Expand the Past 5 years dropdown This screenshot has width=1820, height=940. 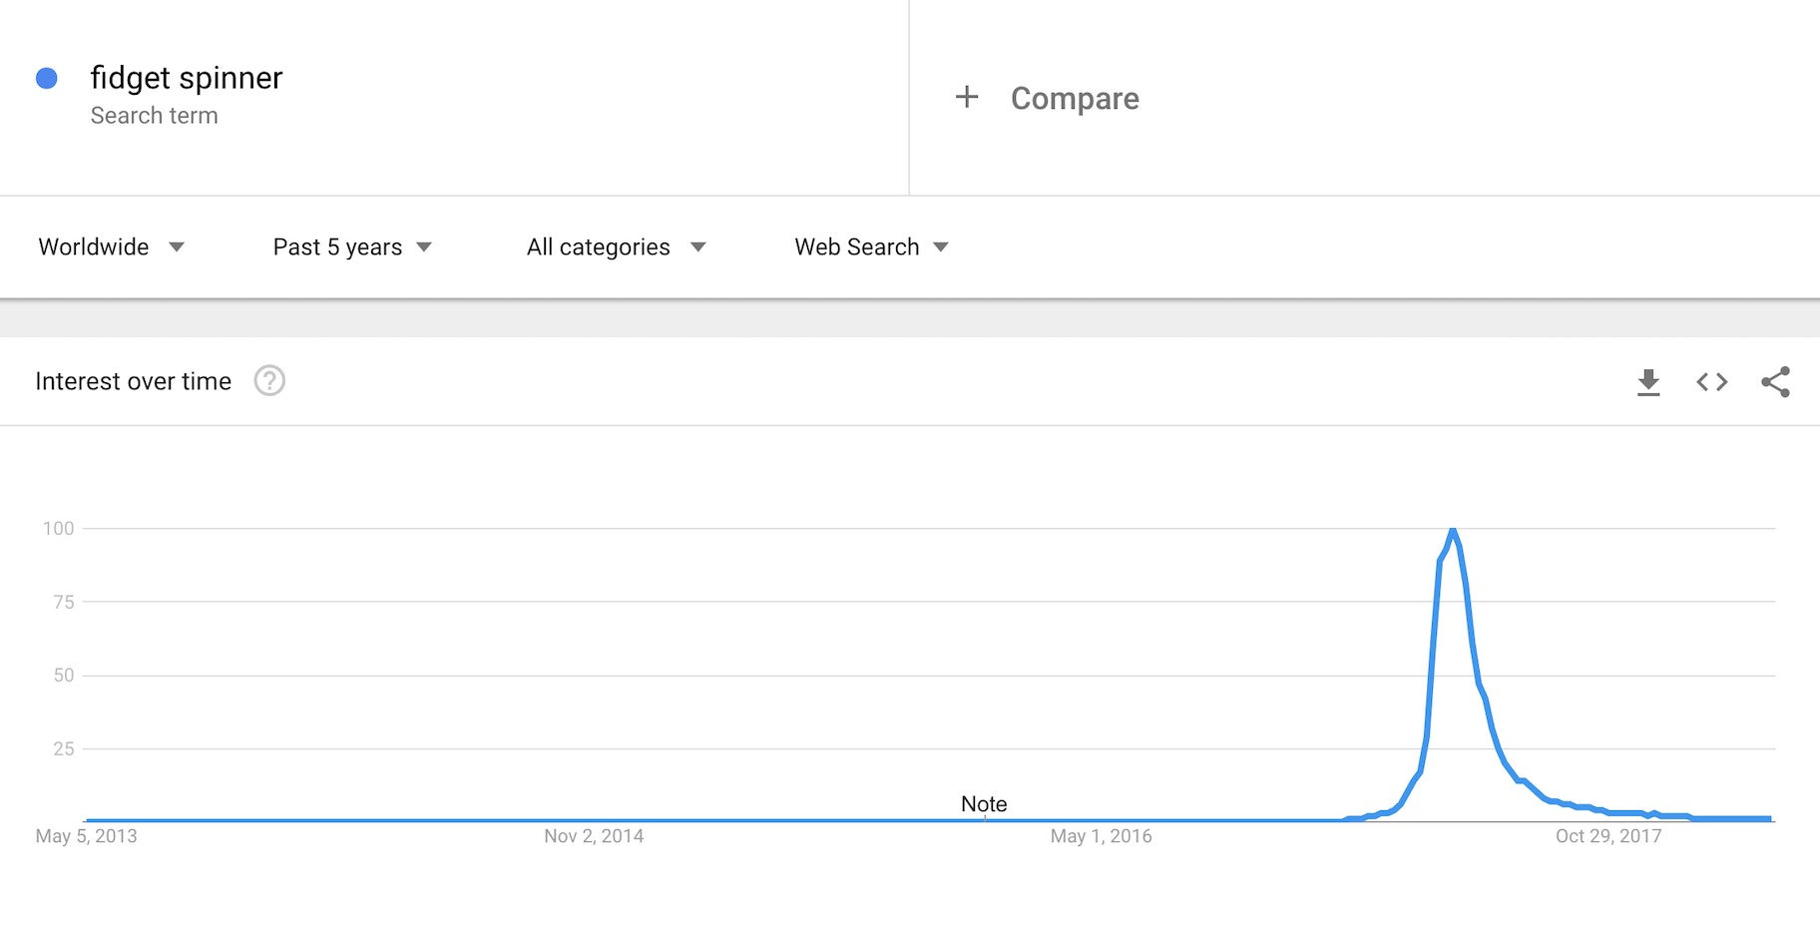pyautogui.click(x=351, y=247)
